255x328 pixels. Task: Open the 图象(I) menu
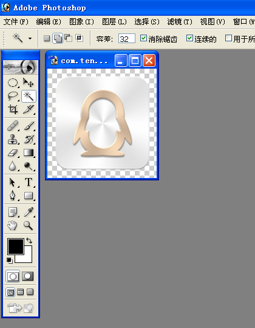click(81, 22)
